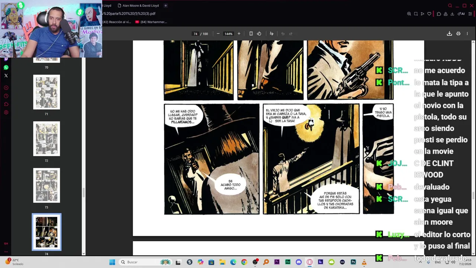Open the GX Control sidebar icon
Viewport: 476px width, 268px height.
coord(6,243)
